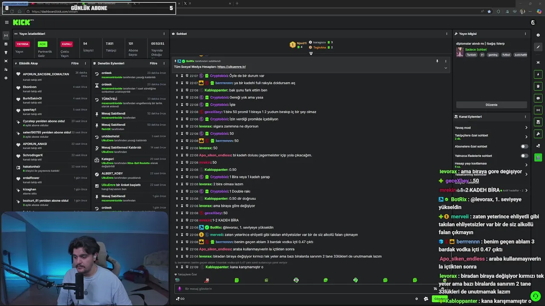Click the chat bubble icon in right toolbar
Viewport: 545px width, 306px height.
(x=538, y=98)
